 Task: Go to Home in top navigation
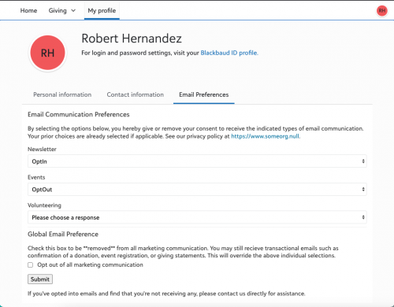[28, 10]
